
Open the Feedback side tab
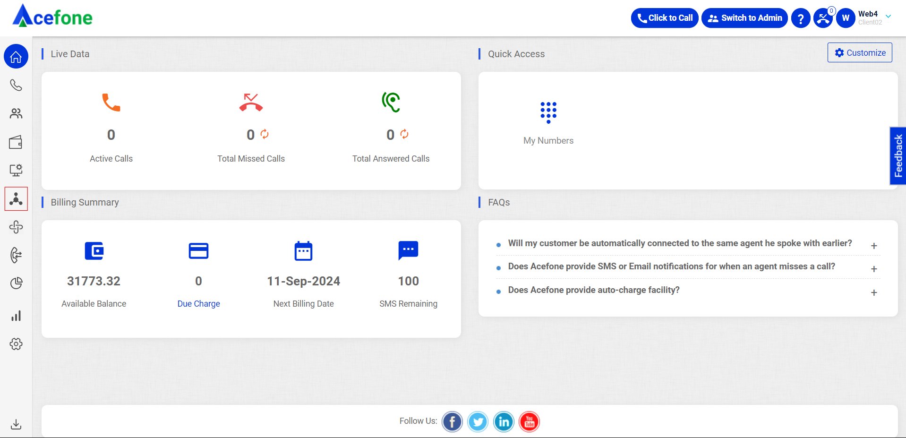(x=897, y=155)
